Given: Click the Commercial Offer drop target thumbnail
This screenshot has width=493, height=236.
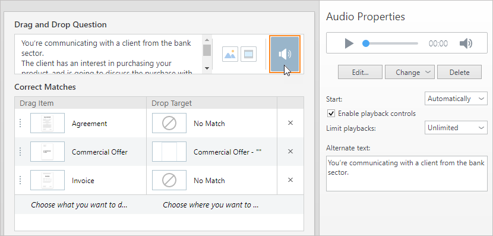Looking at the screenshot, I should click(169, 152).
